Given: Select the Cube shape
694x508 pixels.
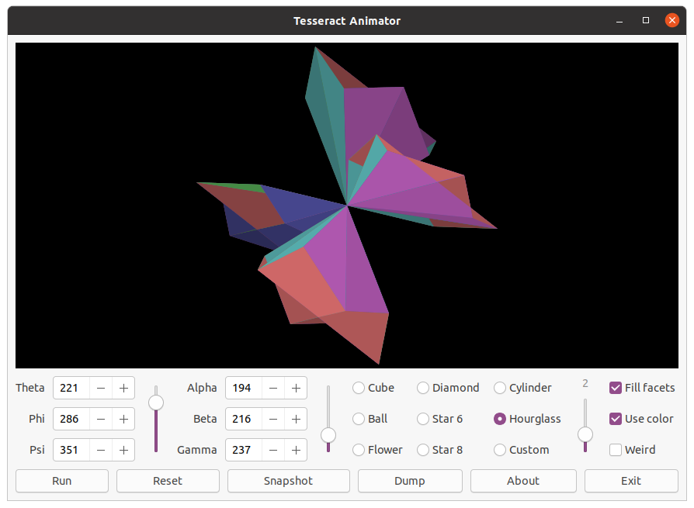Looking at the screenshot, I should tap(373, 388).
